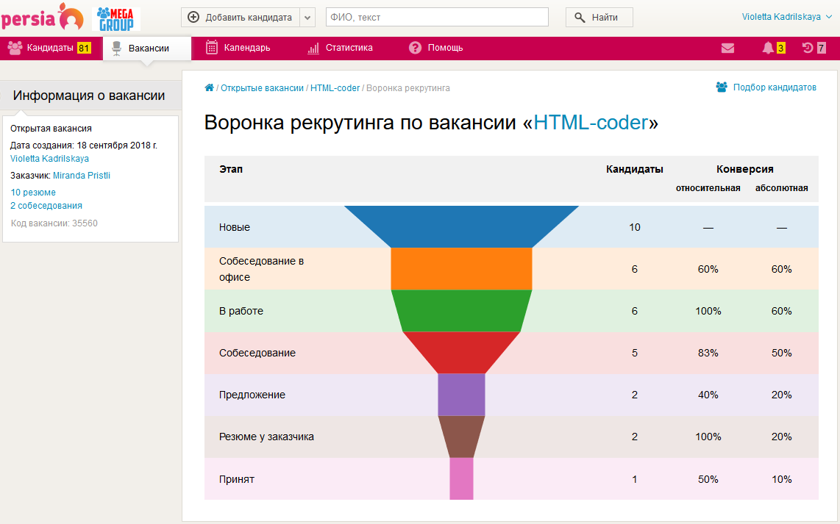840x524 pixels.
Task: Go to Открытые вакансии breadcrumb
Action: 262,88
